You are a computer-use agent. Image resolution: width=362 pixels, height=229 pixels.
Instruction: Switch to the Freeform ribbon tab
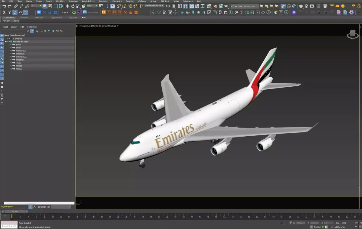[x=24, y=18]
